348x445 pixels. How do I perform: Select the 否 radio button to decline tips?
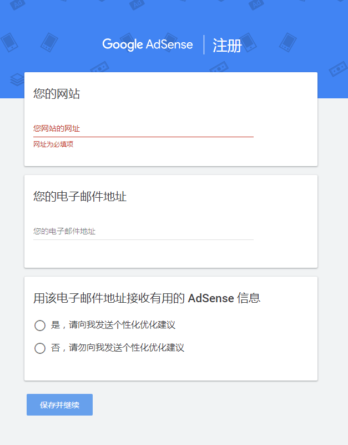click(40, 348)
